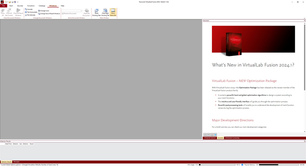Click Reset Docking Tabs

(96, 12)
